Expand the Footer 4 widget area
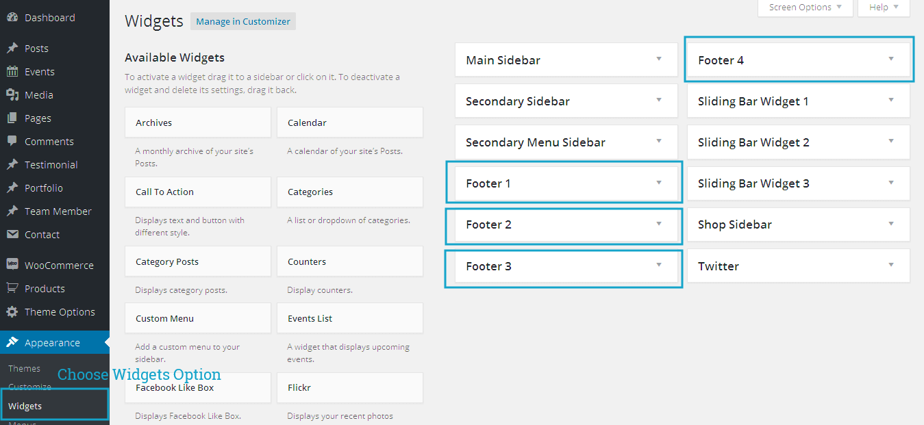This screenshot has width=924, height=425. [891, 60]
